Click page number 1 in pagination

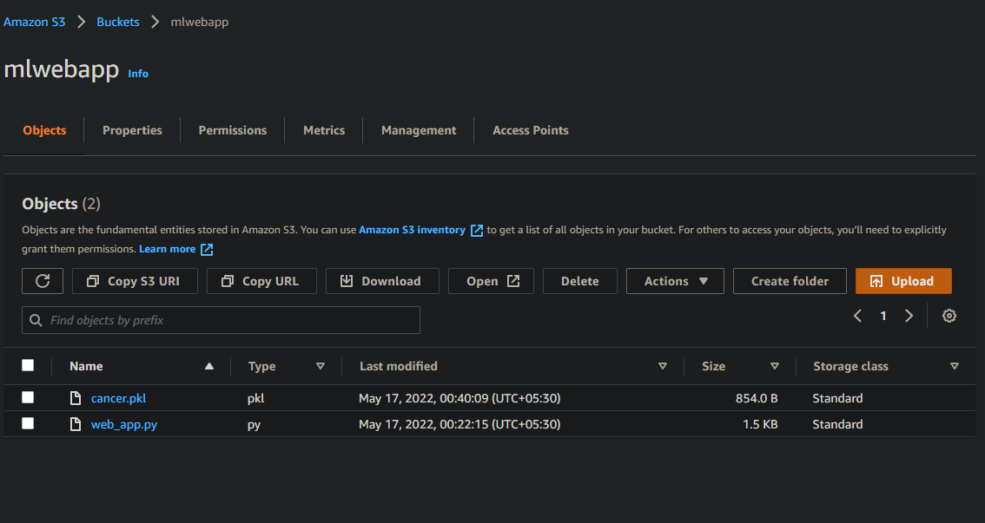883,316
